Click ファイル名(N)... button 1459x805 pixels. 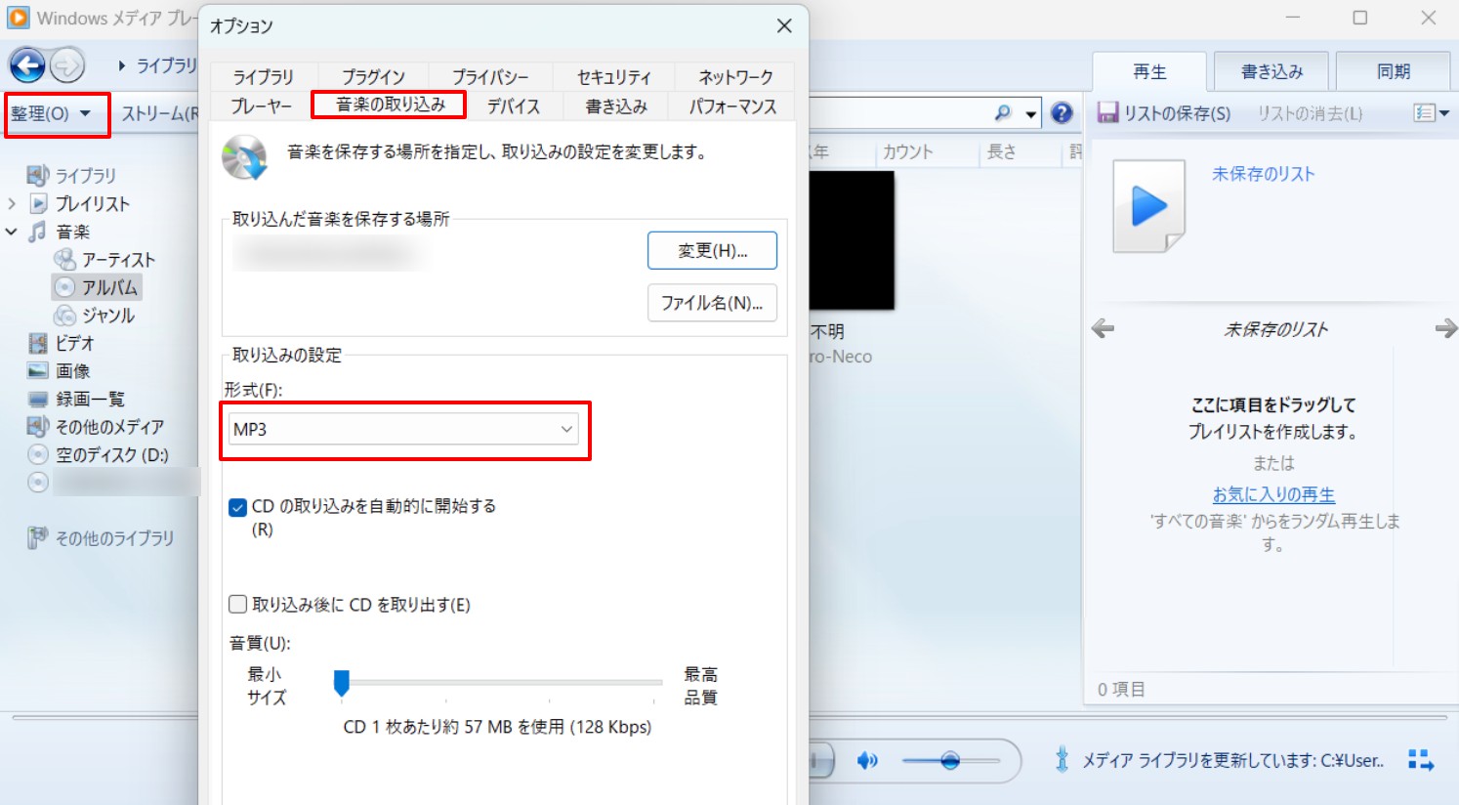pos(713,303)
